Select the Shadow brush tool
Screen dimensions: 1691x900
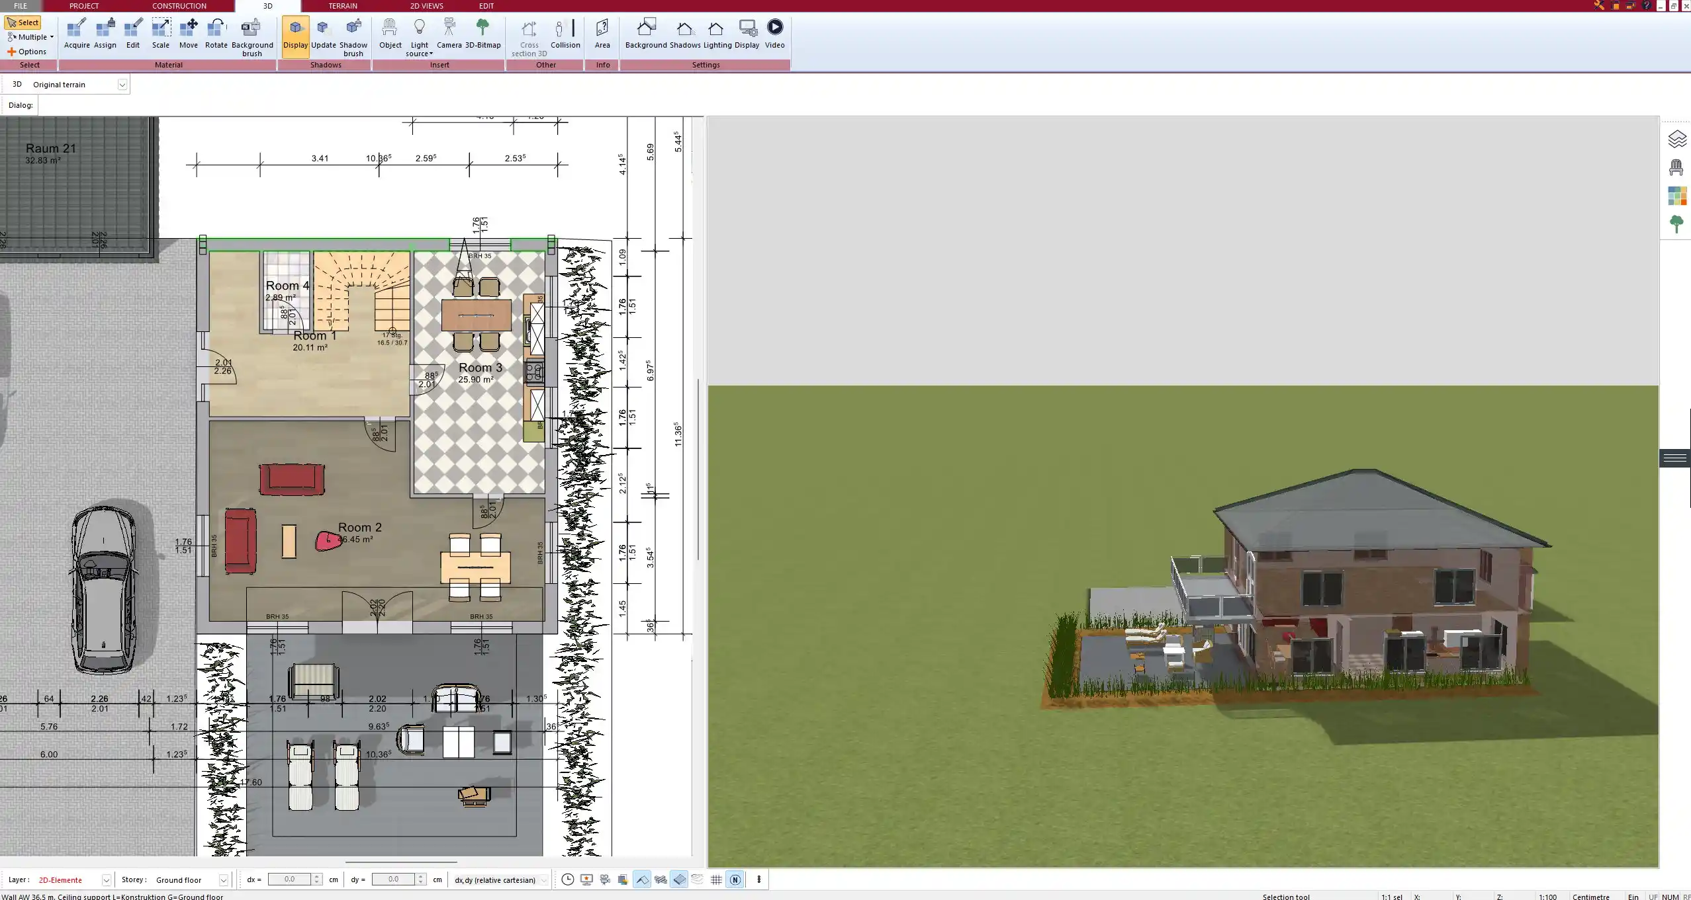pos(353,38)
